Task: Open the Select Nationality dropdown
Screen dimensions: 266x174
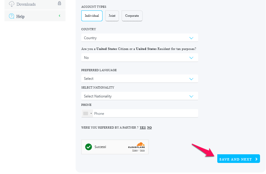Action: 140,96
